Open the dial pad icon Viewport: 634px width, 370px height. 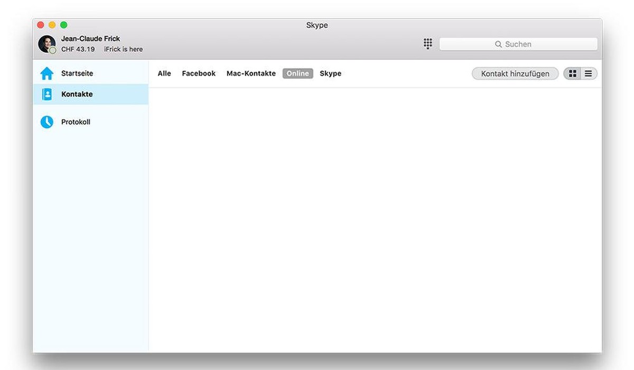[x=428, y=44]
